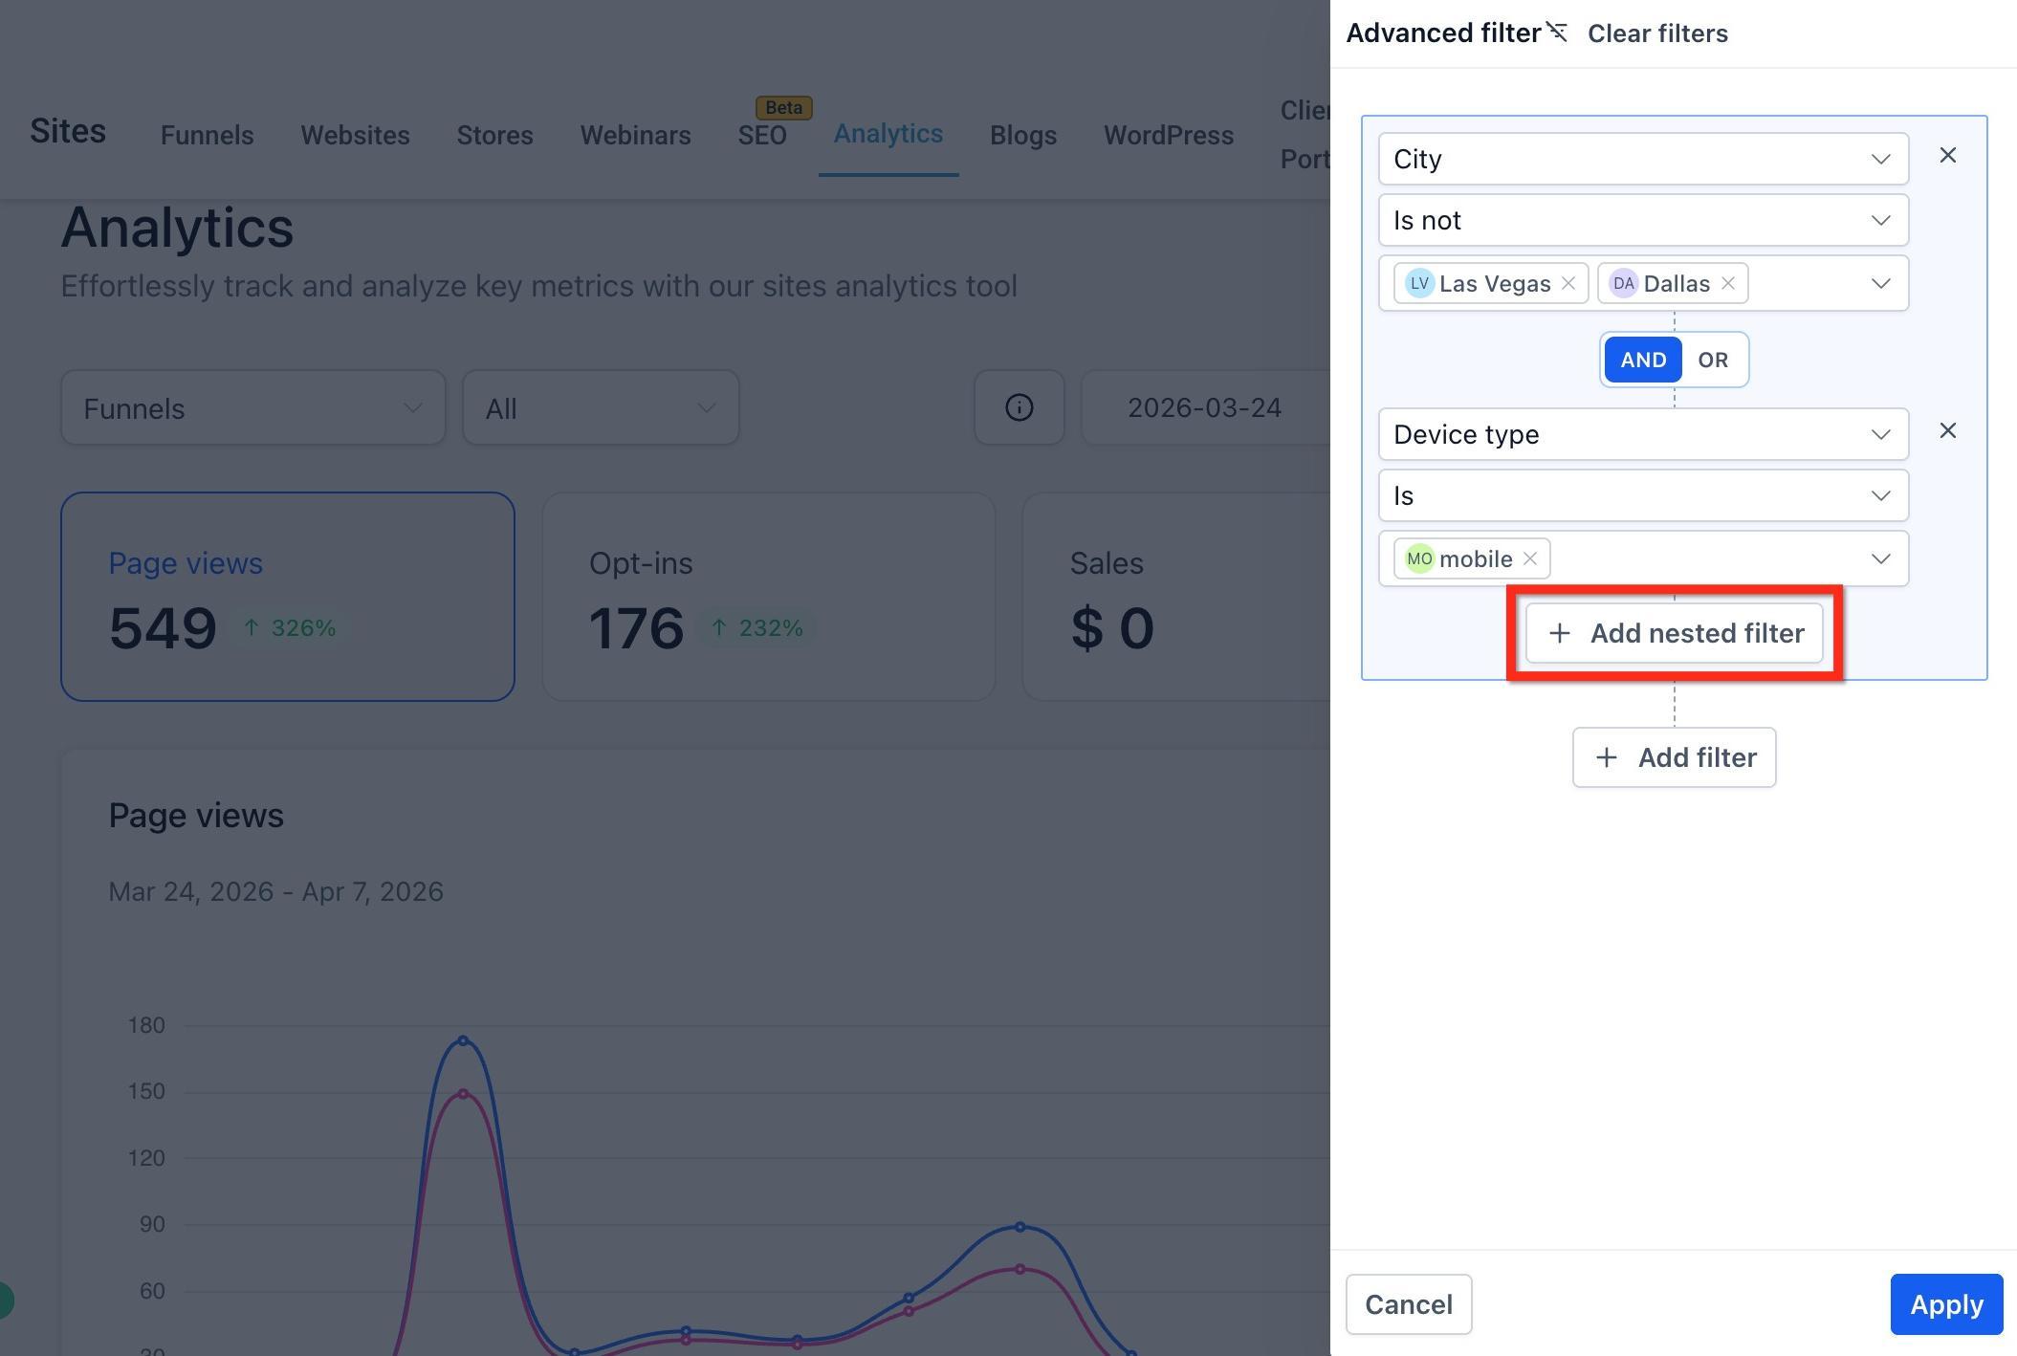2017x1356 pixels.
Task: Switch to the Funnels tab
Action: coord(208,135)
